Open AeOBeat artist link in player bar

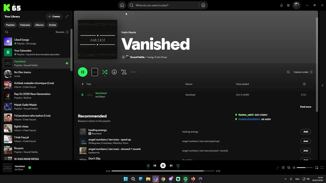pos(19,170)
